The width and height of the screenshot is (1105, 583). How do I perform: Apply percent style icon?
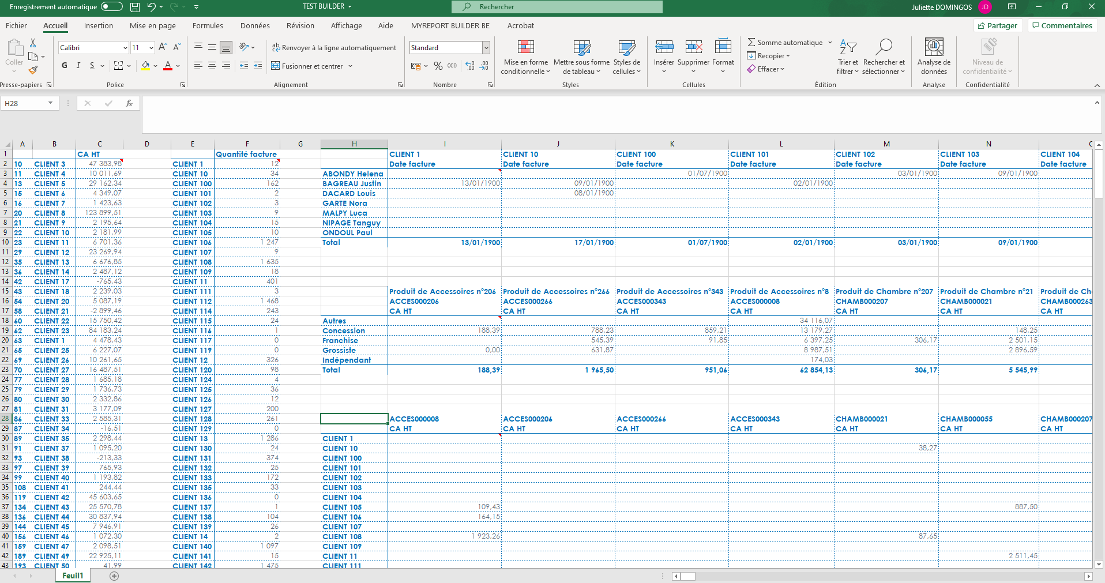click(438, 66)
